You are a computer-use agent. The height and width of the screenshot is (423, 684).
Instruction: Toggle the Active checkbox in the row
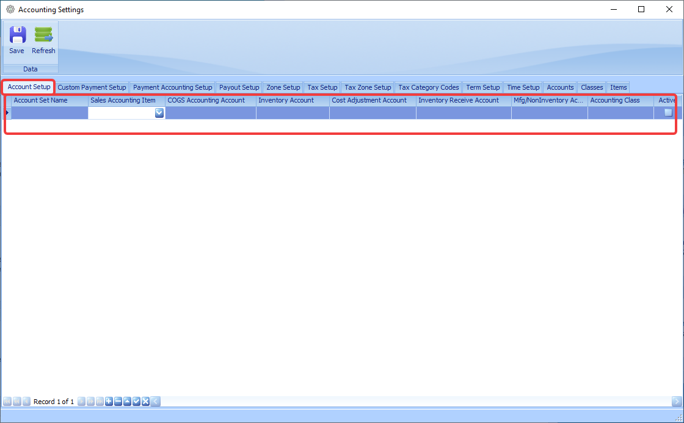668,112
